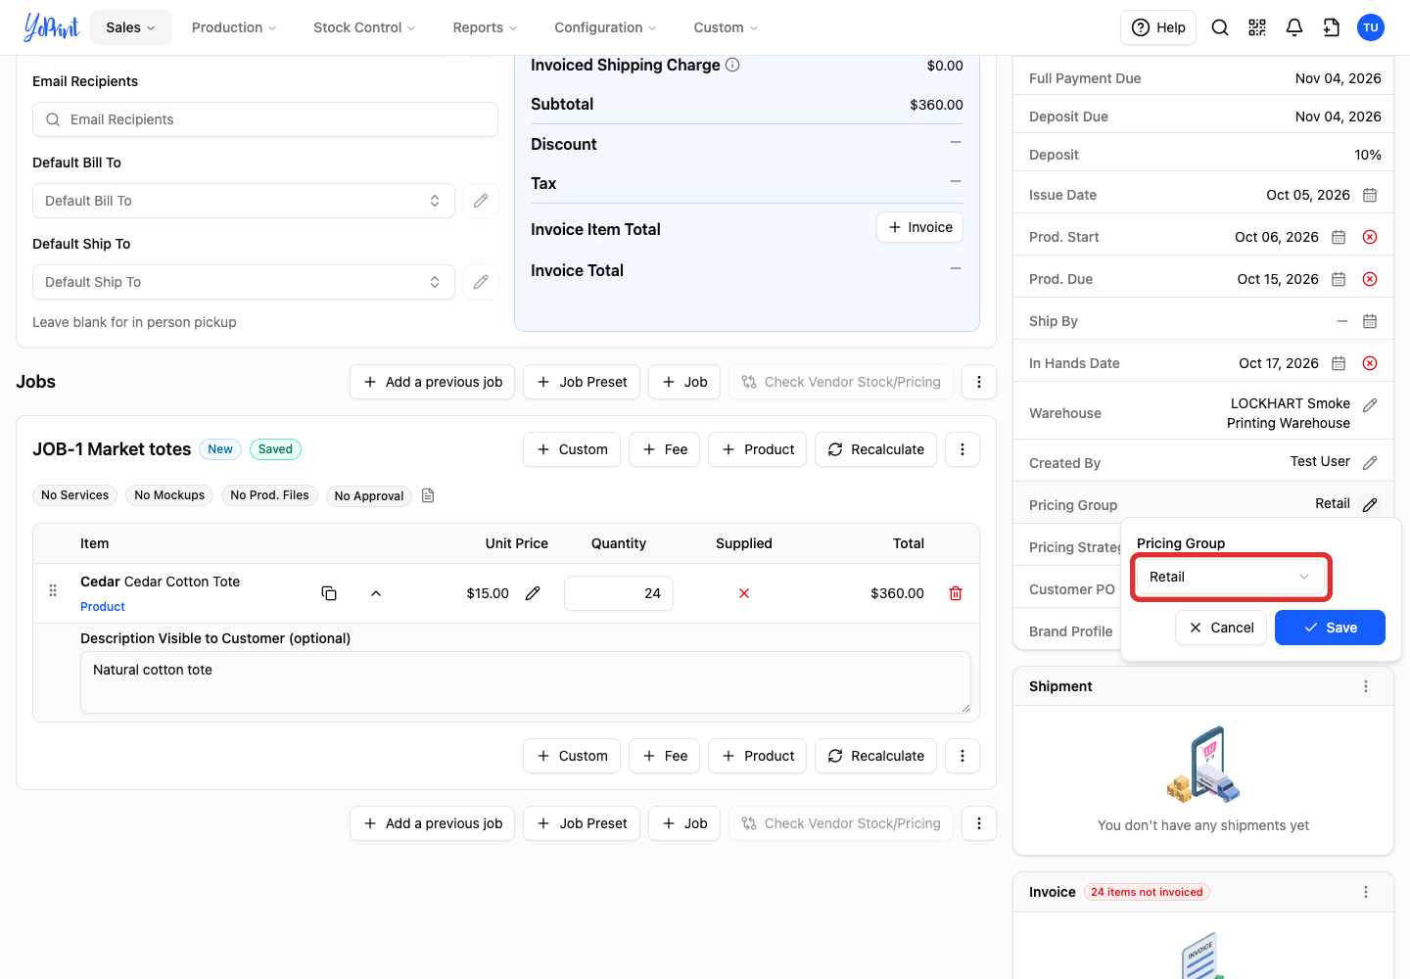Clear the Prod. Start date
This screenshot has width=1410, height=979.
click(1370, 237)
